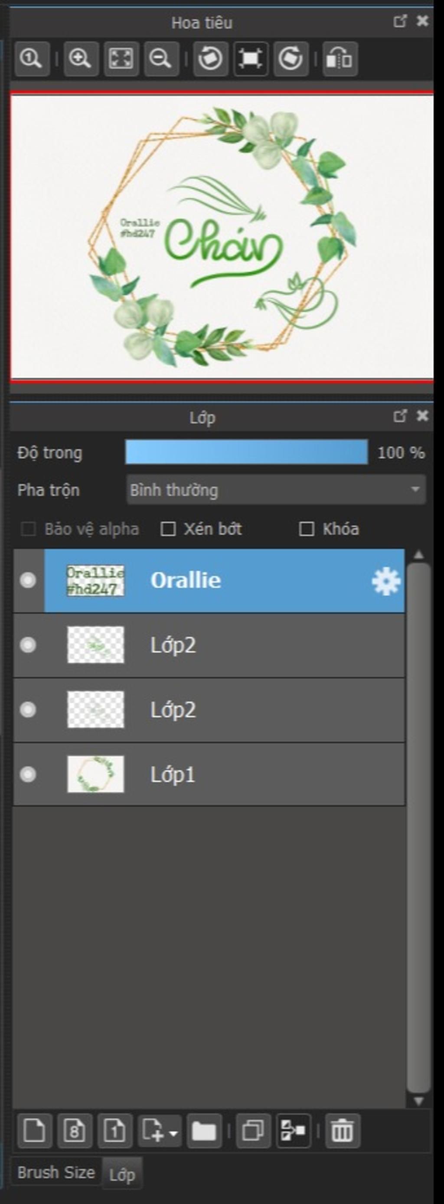This screenshot has width=444, height=1204.
Task: Create a new layer
Action: pos(34,1131)
